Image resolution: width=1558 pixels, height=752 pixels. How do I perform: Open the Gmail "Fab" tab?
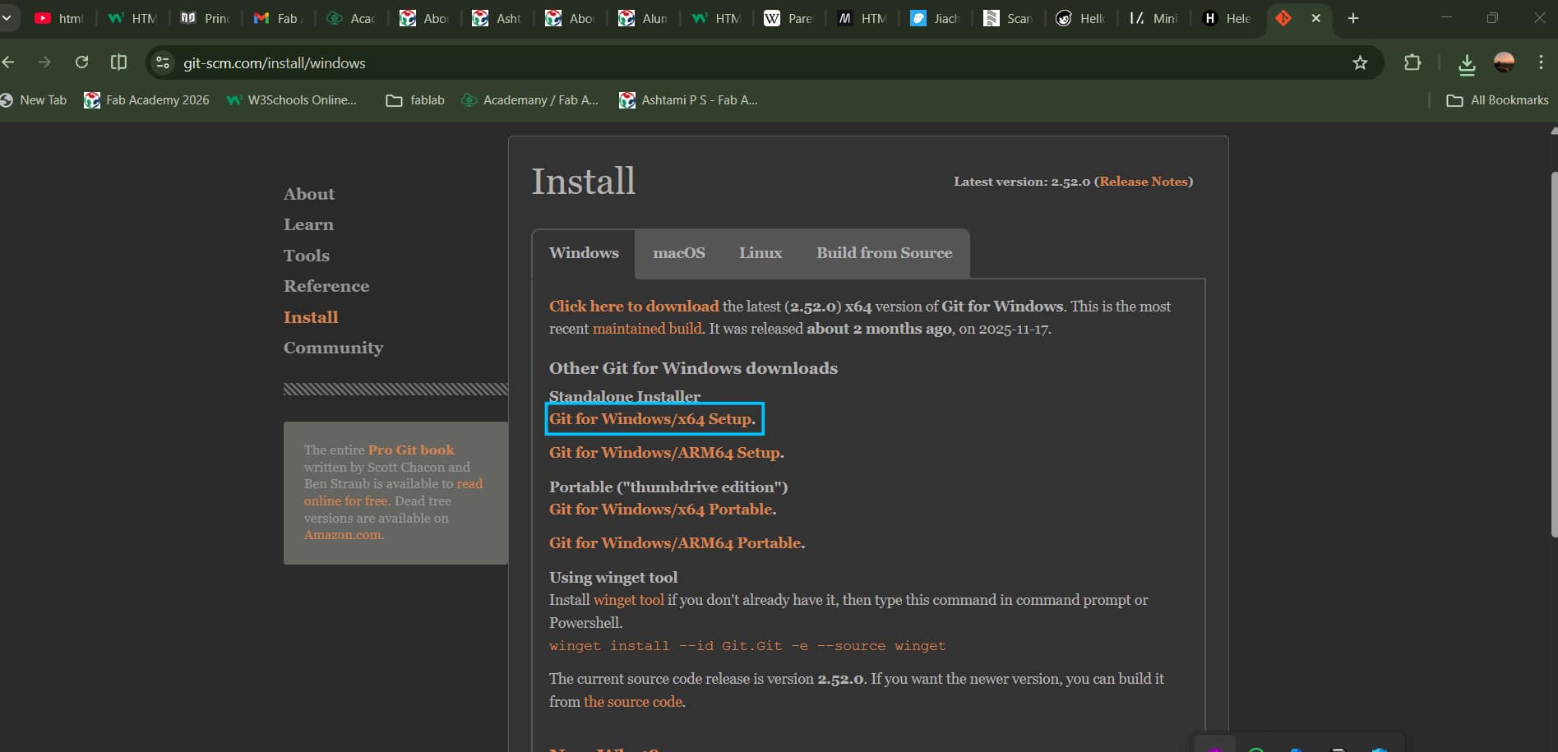pos(279,18)
